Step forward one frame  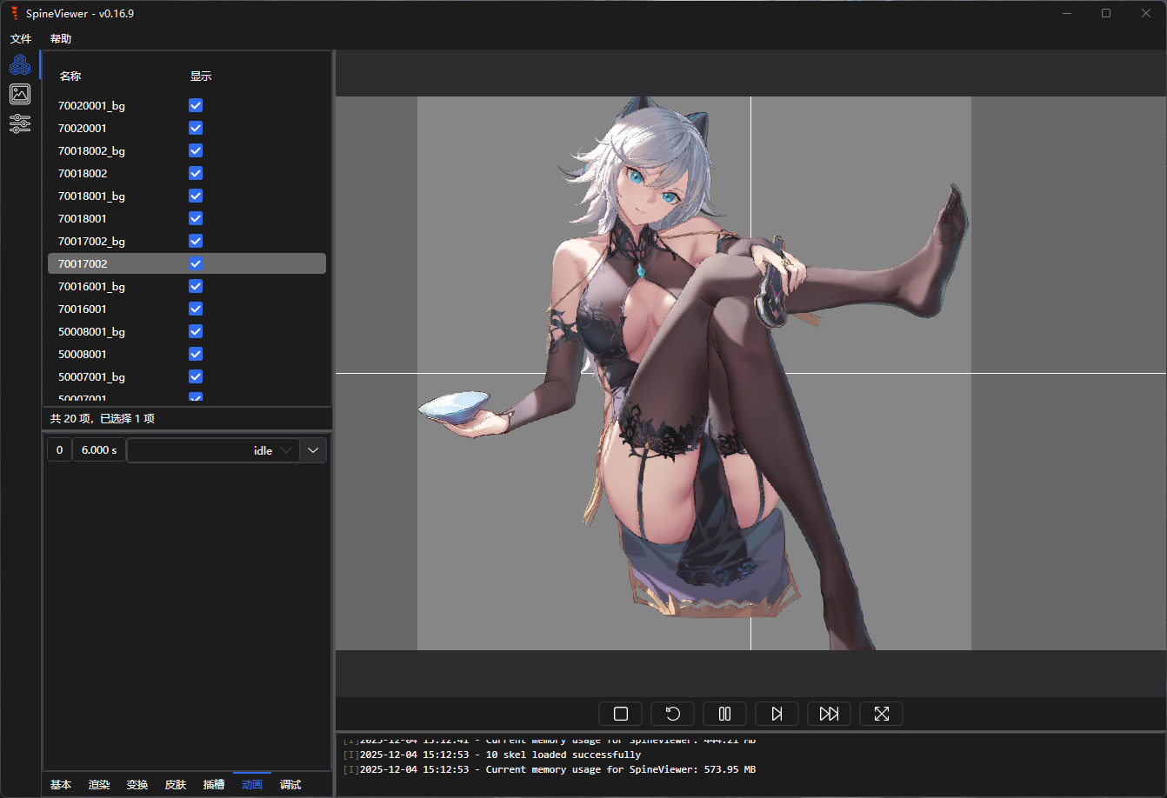777,714
